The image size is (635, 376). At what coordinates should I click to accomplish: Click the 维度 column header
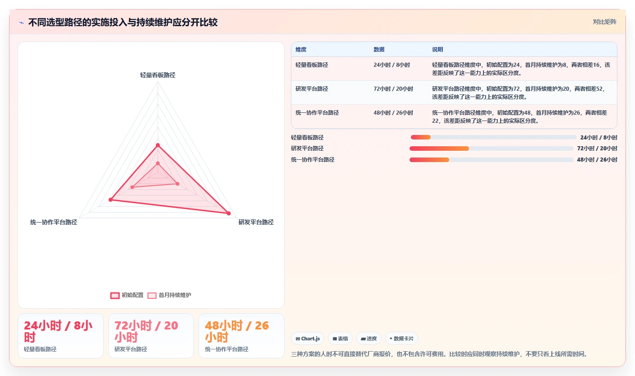point(301,50)
